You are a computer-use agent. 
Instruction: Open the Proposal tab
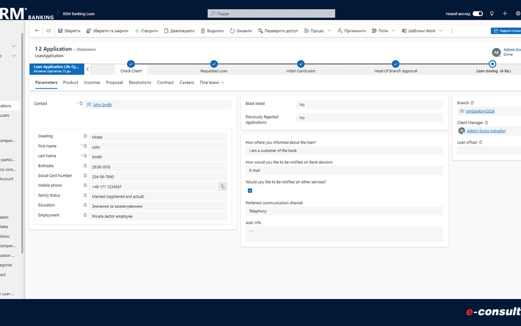click(114, 82)
